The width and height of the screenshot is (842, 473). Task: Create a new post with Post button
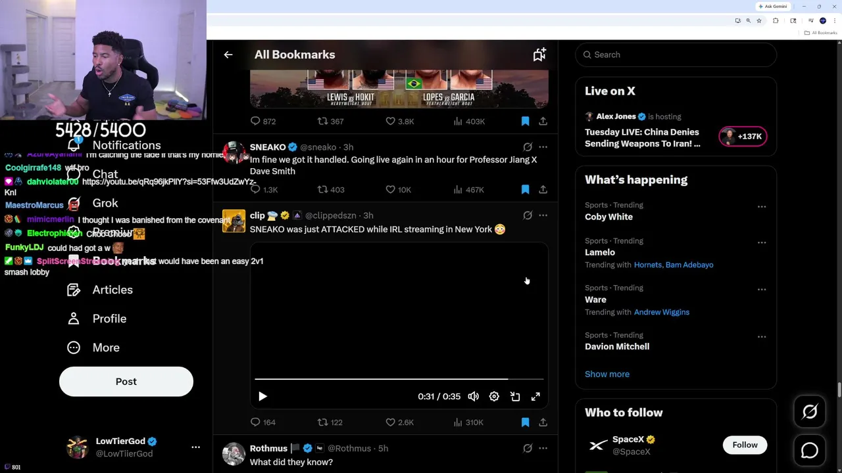(x=126, y=382)
